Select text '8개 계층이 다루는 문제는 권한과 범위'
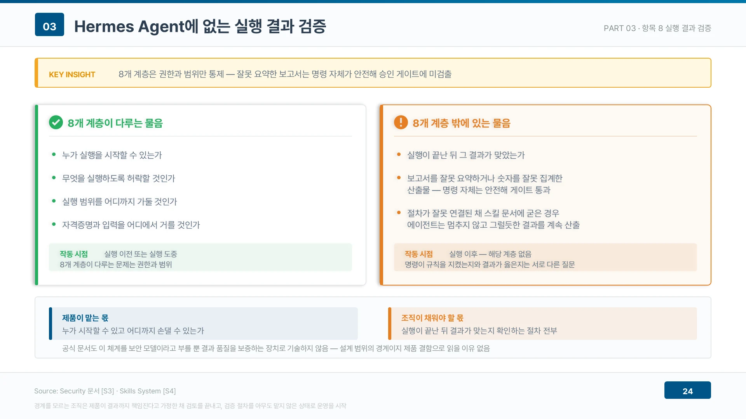746x419 pixels. pos(116,265)
